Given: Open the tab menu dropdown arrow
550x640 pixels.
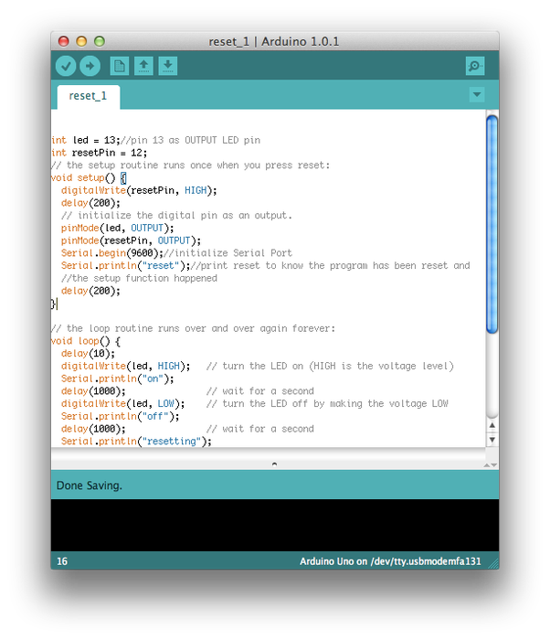Looking at the screenshot, I should pos(477,95).
